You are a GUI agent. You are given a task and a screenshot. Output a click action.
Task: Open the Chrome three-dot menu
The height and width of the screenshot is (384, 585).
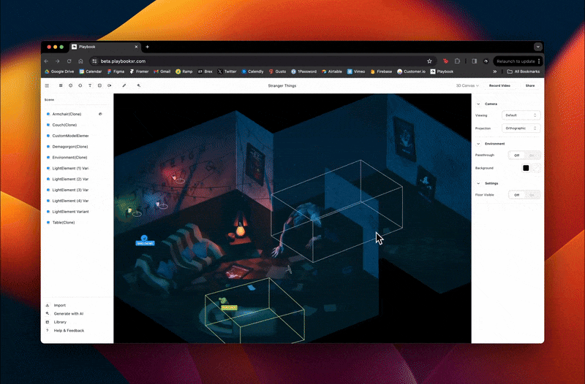pyautogui.click(x=539, y=61)
